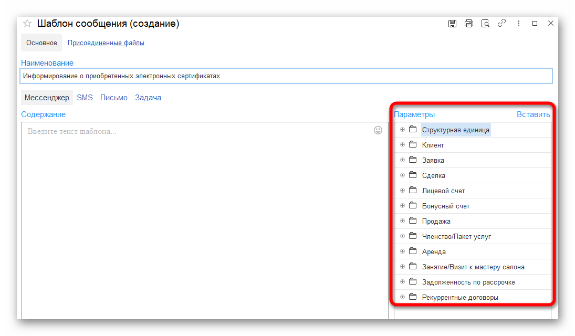This screenshot has width=575, height=336.
Task: Click folder icon of Бонусный счет
Action: point(413,205)
